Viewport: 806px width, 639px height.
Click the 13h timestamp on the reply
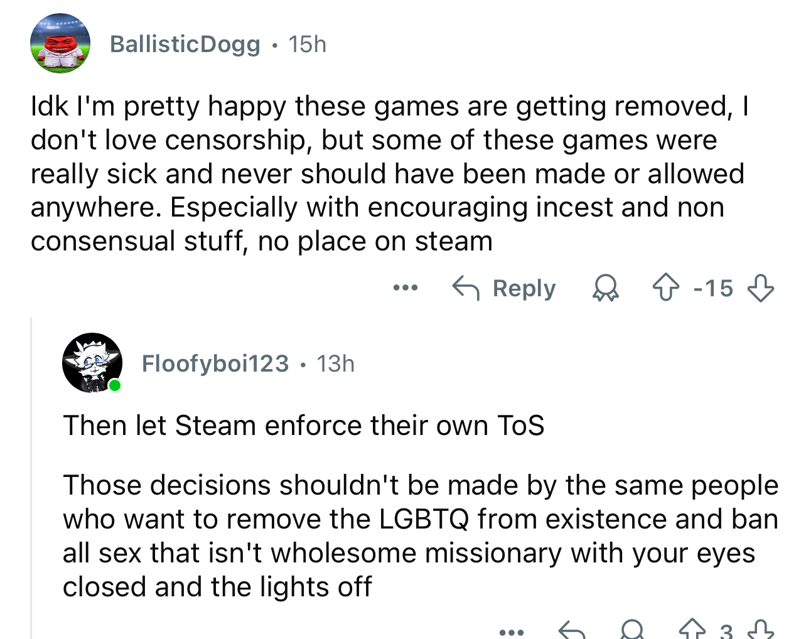tap(335, 363)
